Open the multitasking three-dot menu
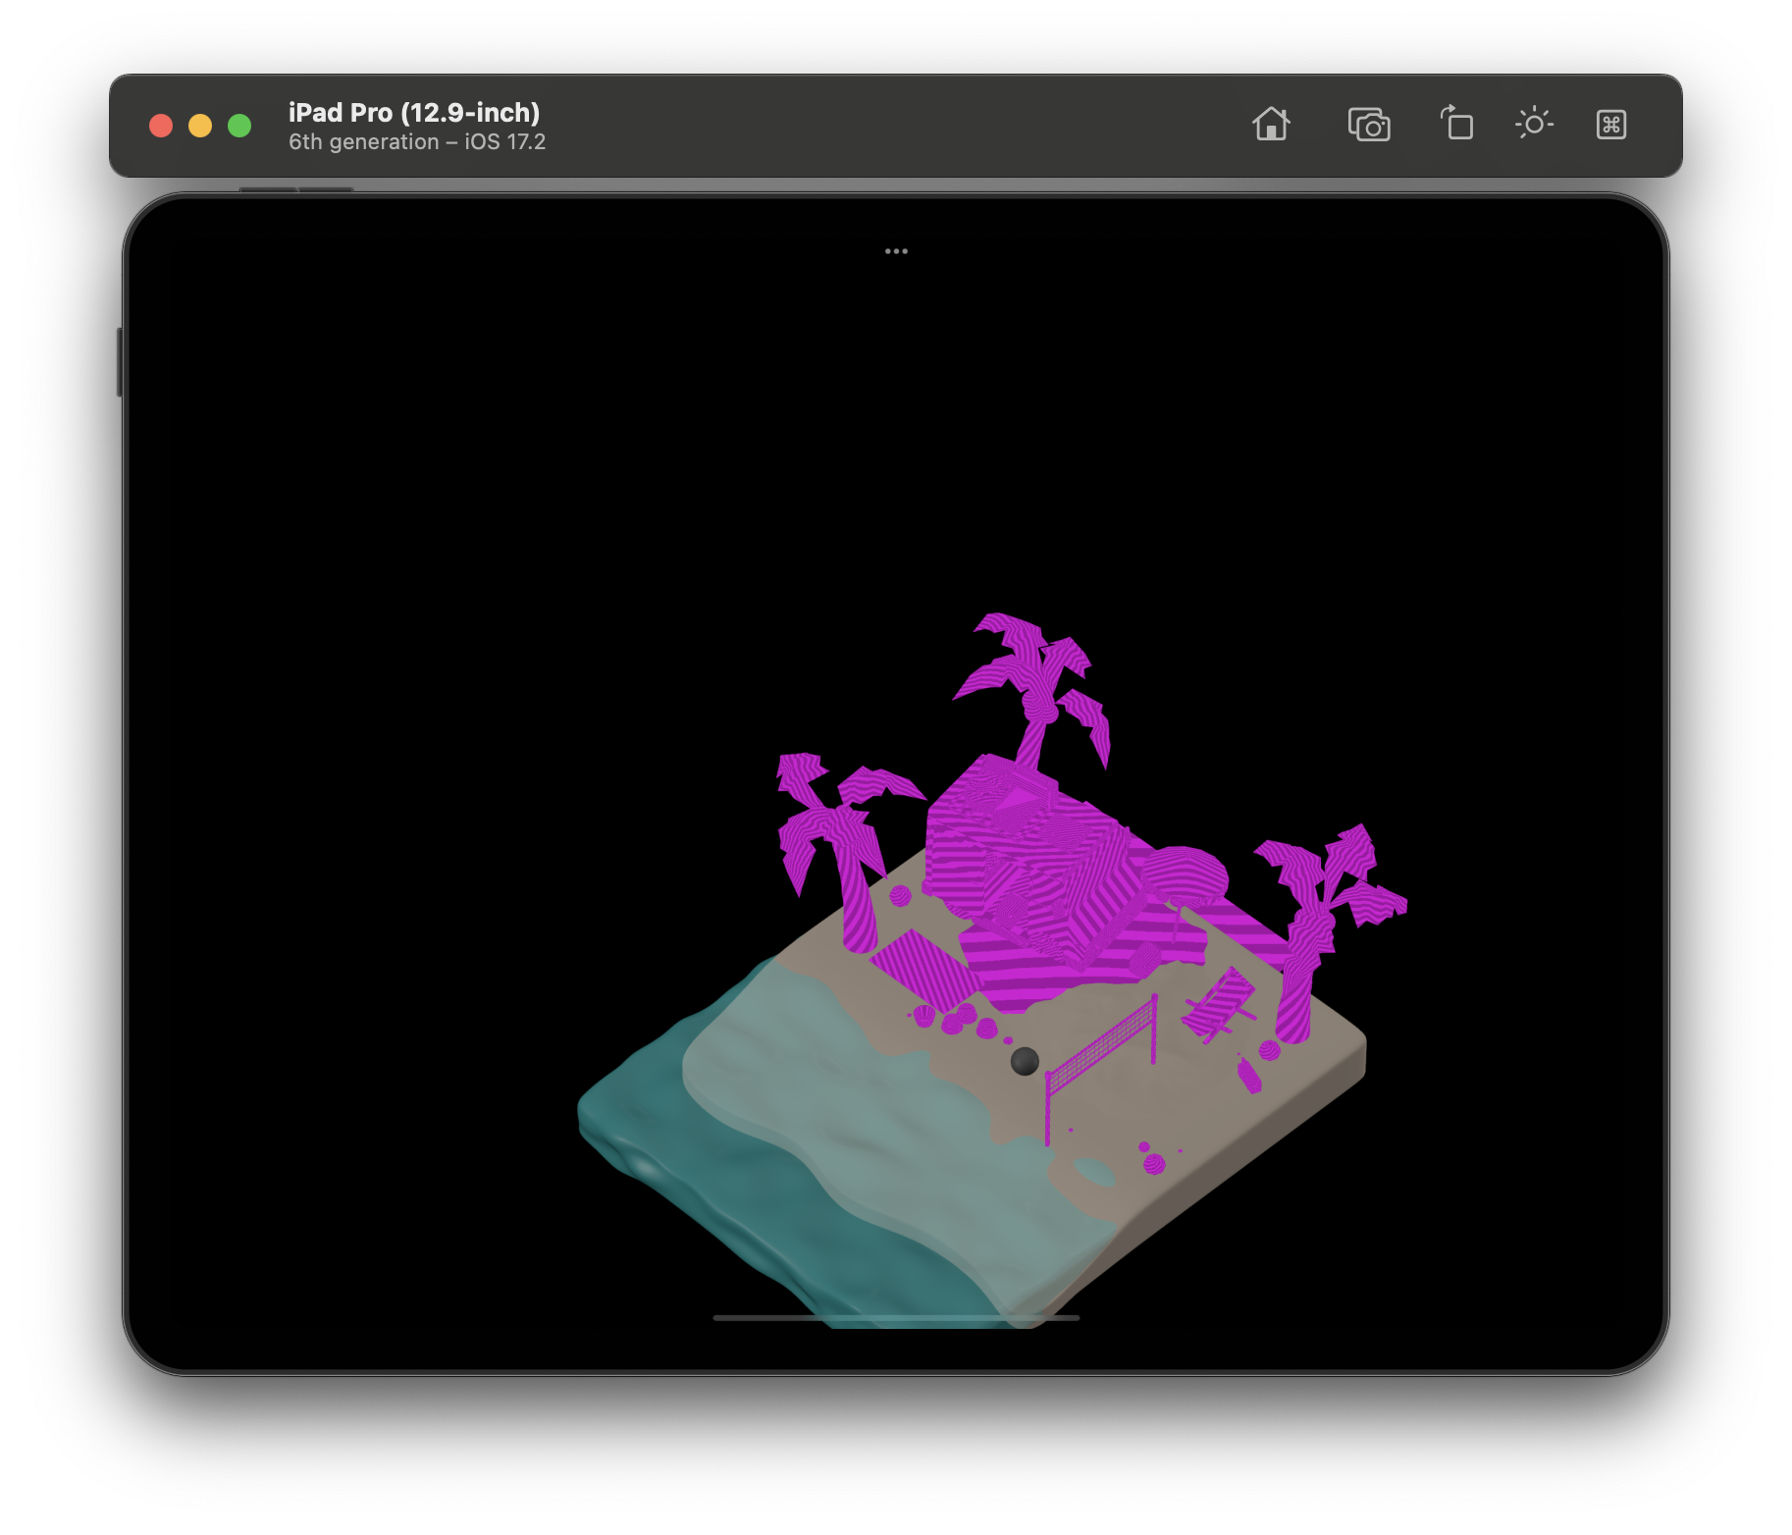The image size is (1792, 1535). coord(896,251)
